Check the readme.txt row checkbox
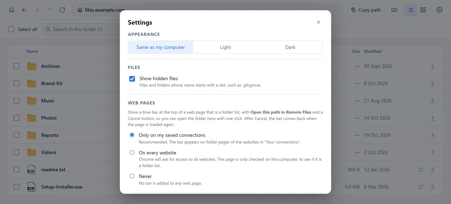451x204 pixels. click(x=17, y=170)
